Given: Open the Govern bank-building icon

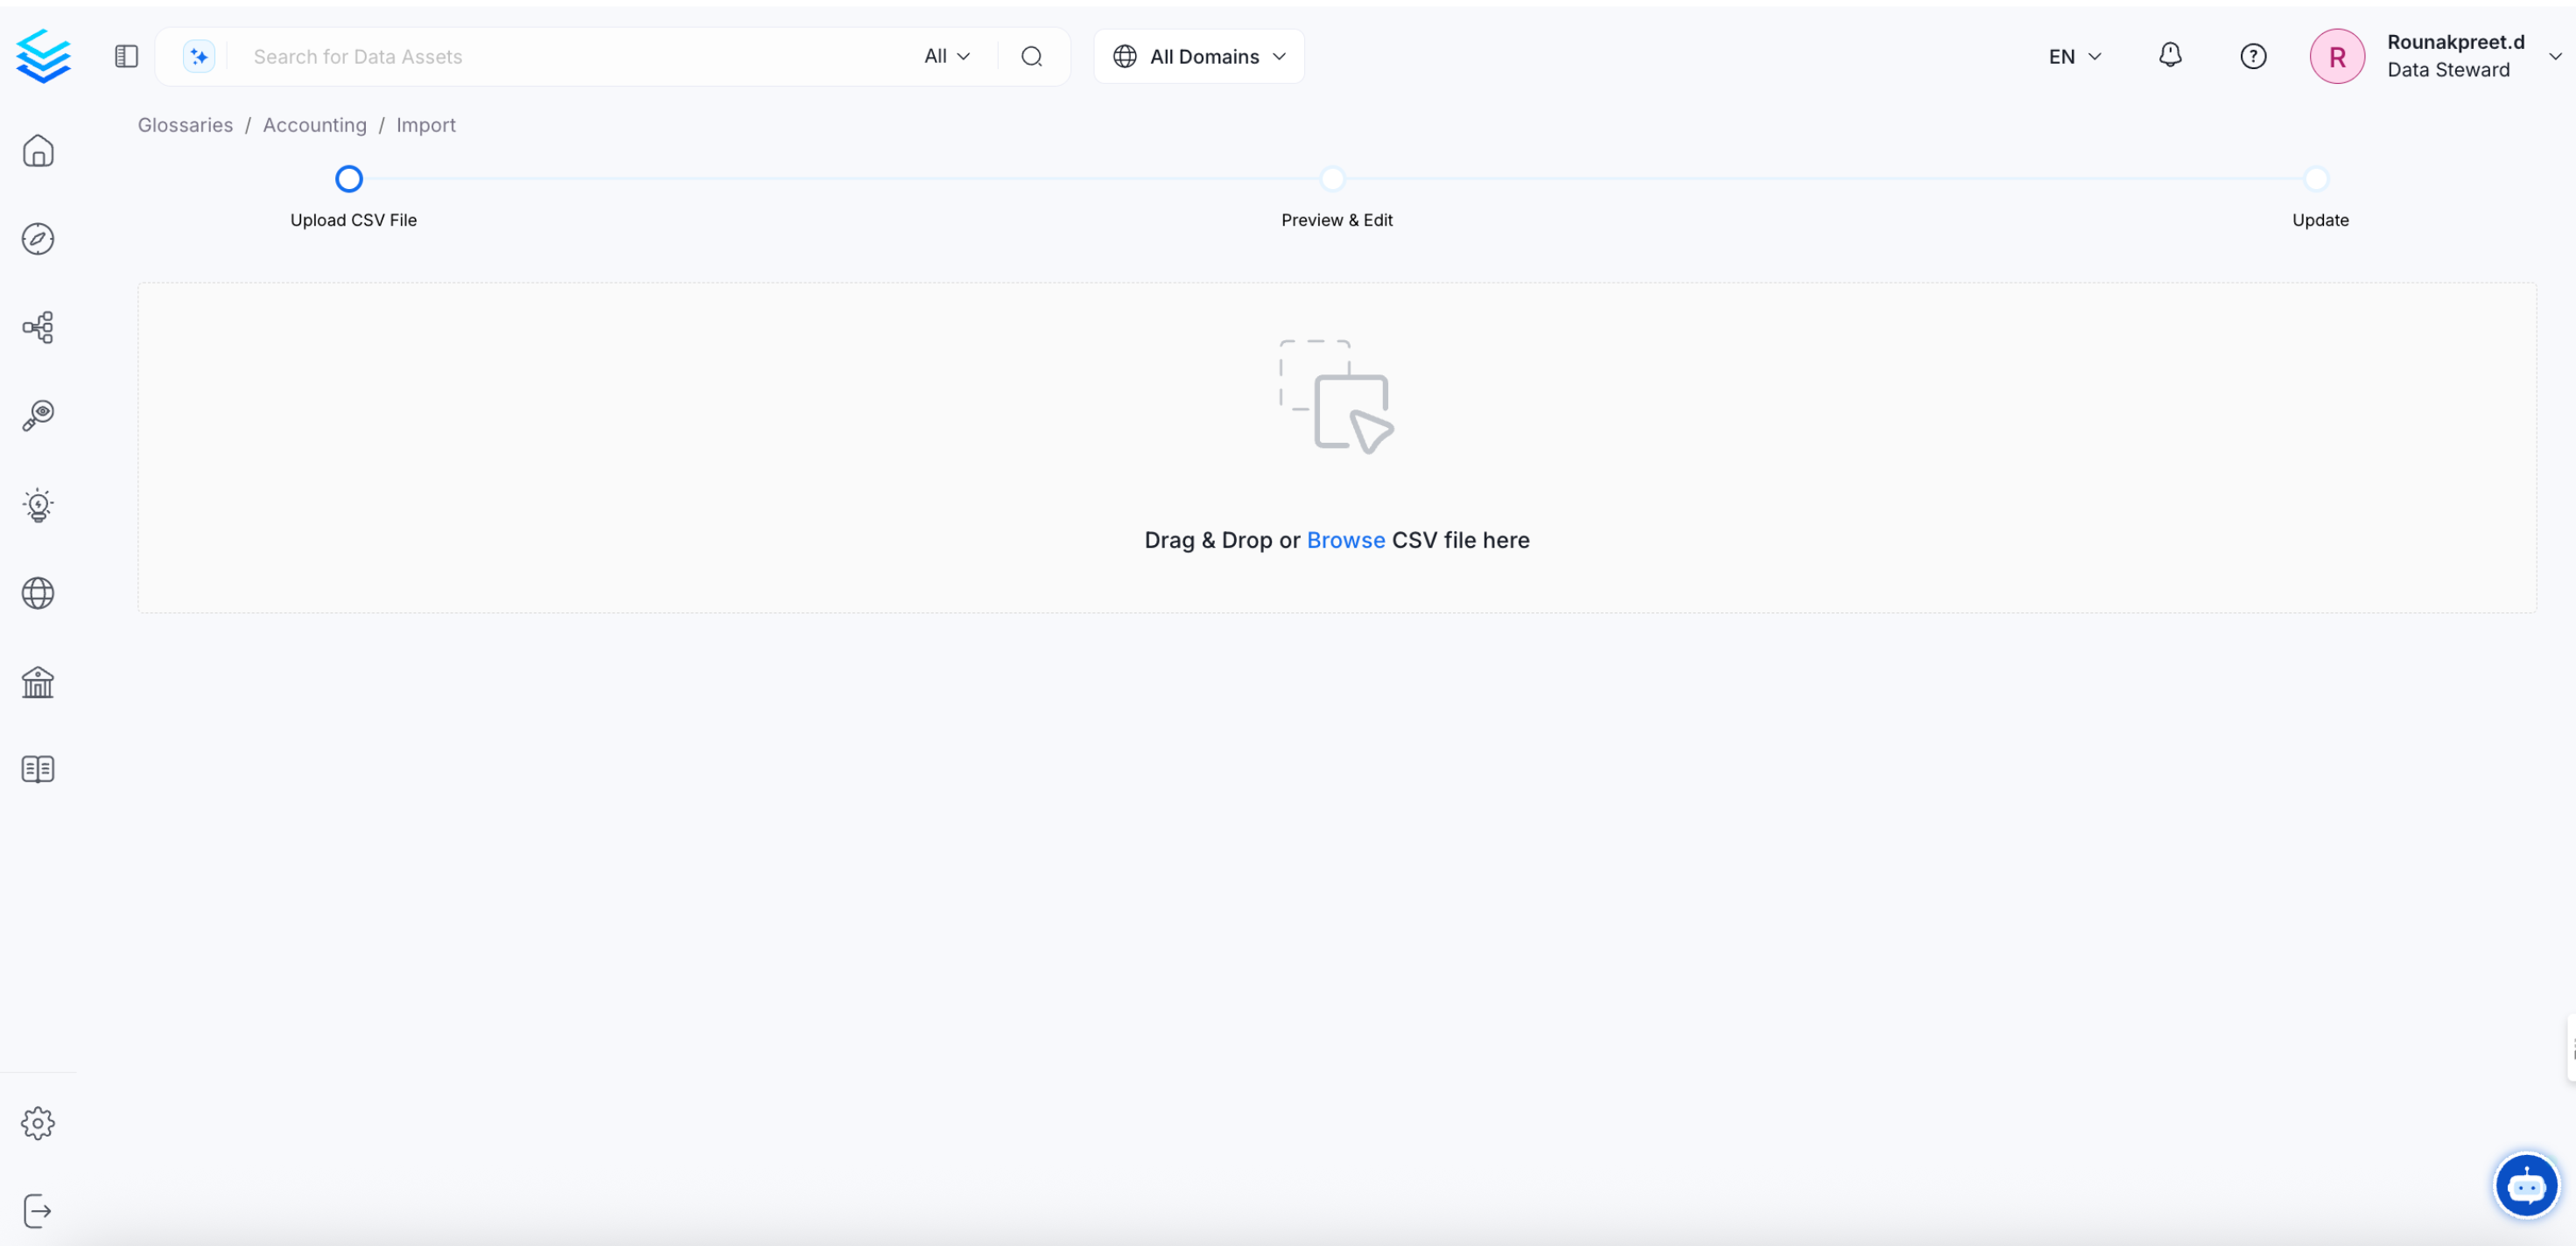Looking at the screenshot, I should tap(38, 682).
